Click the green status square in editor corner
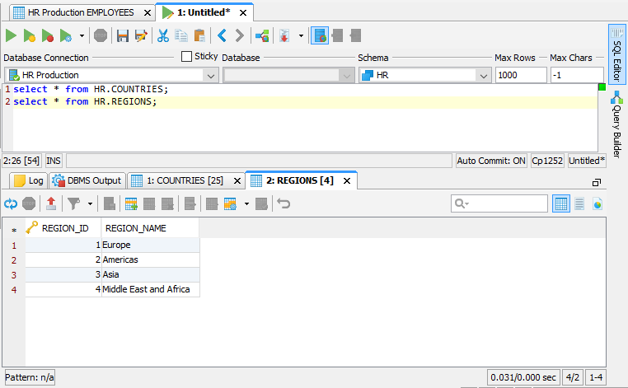The width and height of the screenshot is (628, 388). [x=602, y=86]
